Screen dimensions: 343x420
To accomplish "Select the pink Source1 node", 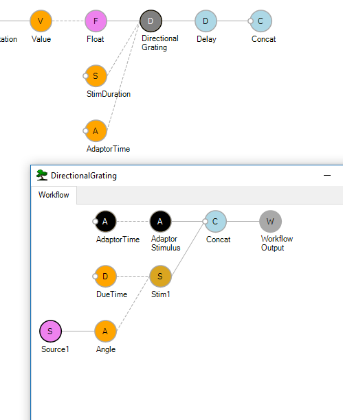I will click(x=50, y=331).
